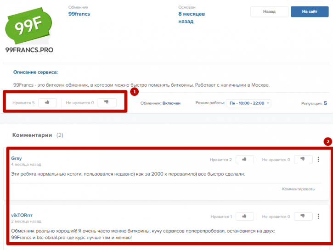Click the 'Комментарии (2)' heading
Viewport: 333px width, 250px height.
point(38,135)
